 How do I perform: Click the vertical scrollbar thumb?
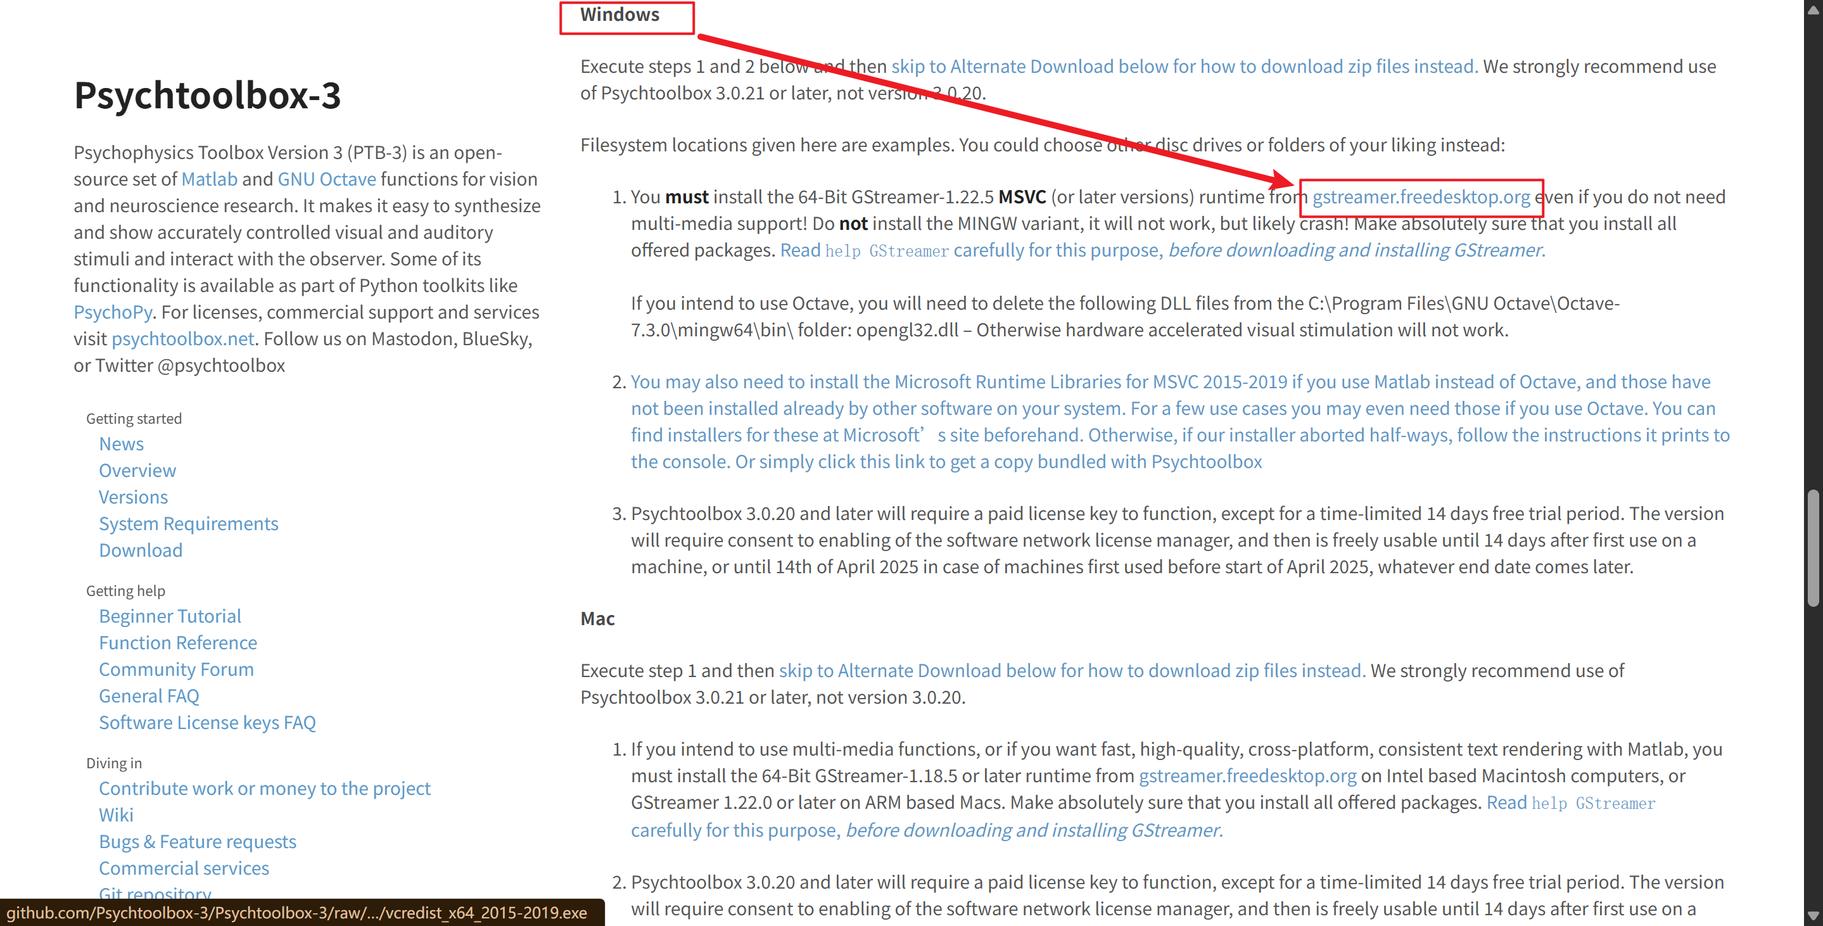[1813, 549]
